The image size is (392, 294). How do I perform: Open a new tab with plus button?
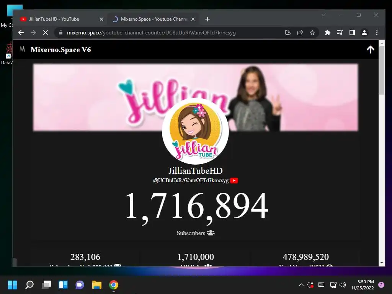[207, 19]
